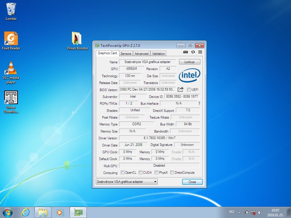Click the Lookup button
This screenshot has height=218, width=291.
tap(190, 62)
